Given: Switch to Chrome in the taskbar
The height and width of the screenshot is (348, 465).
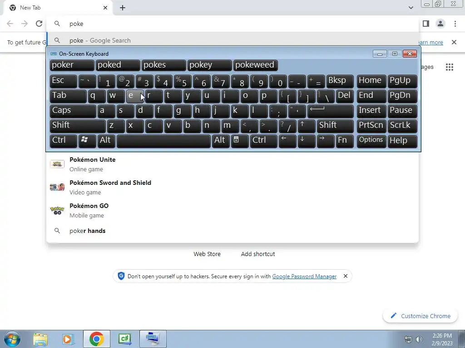Looking at the screenshot, I should pos(96,339).
